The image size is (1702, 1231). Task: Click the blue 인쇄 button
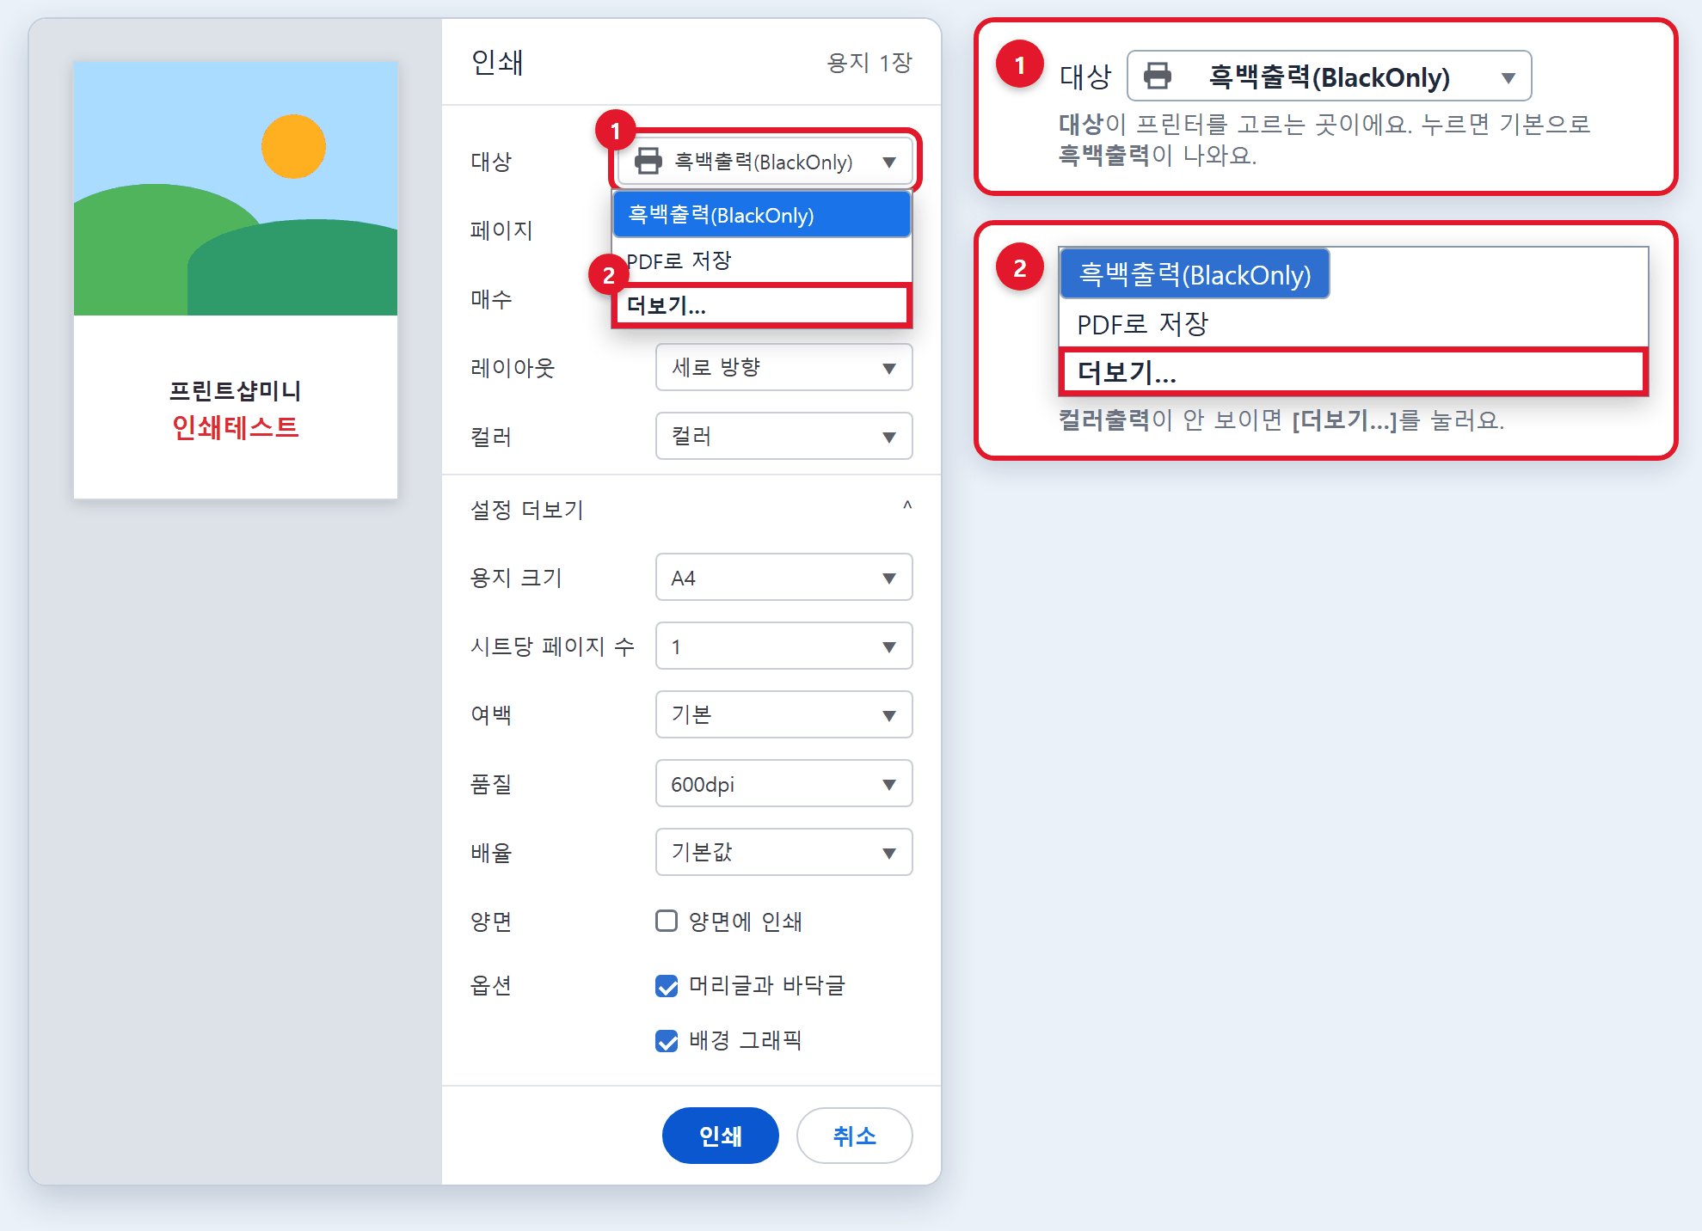(720, 1136)
